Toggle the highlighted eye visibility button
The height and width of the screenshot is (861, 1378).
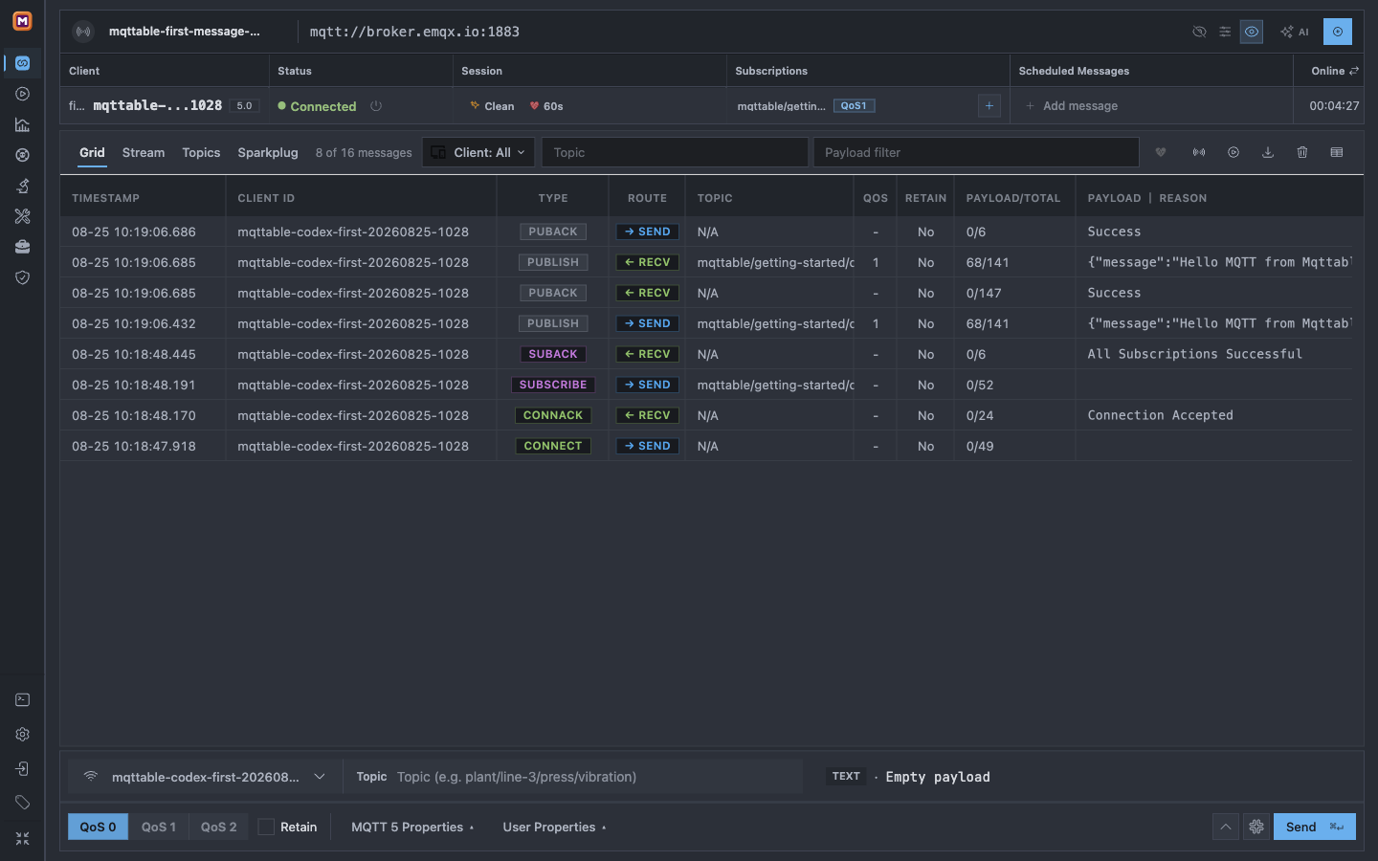[x=1252, y=32]
